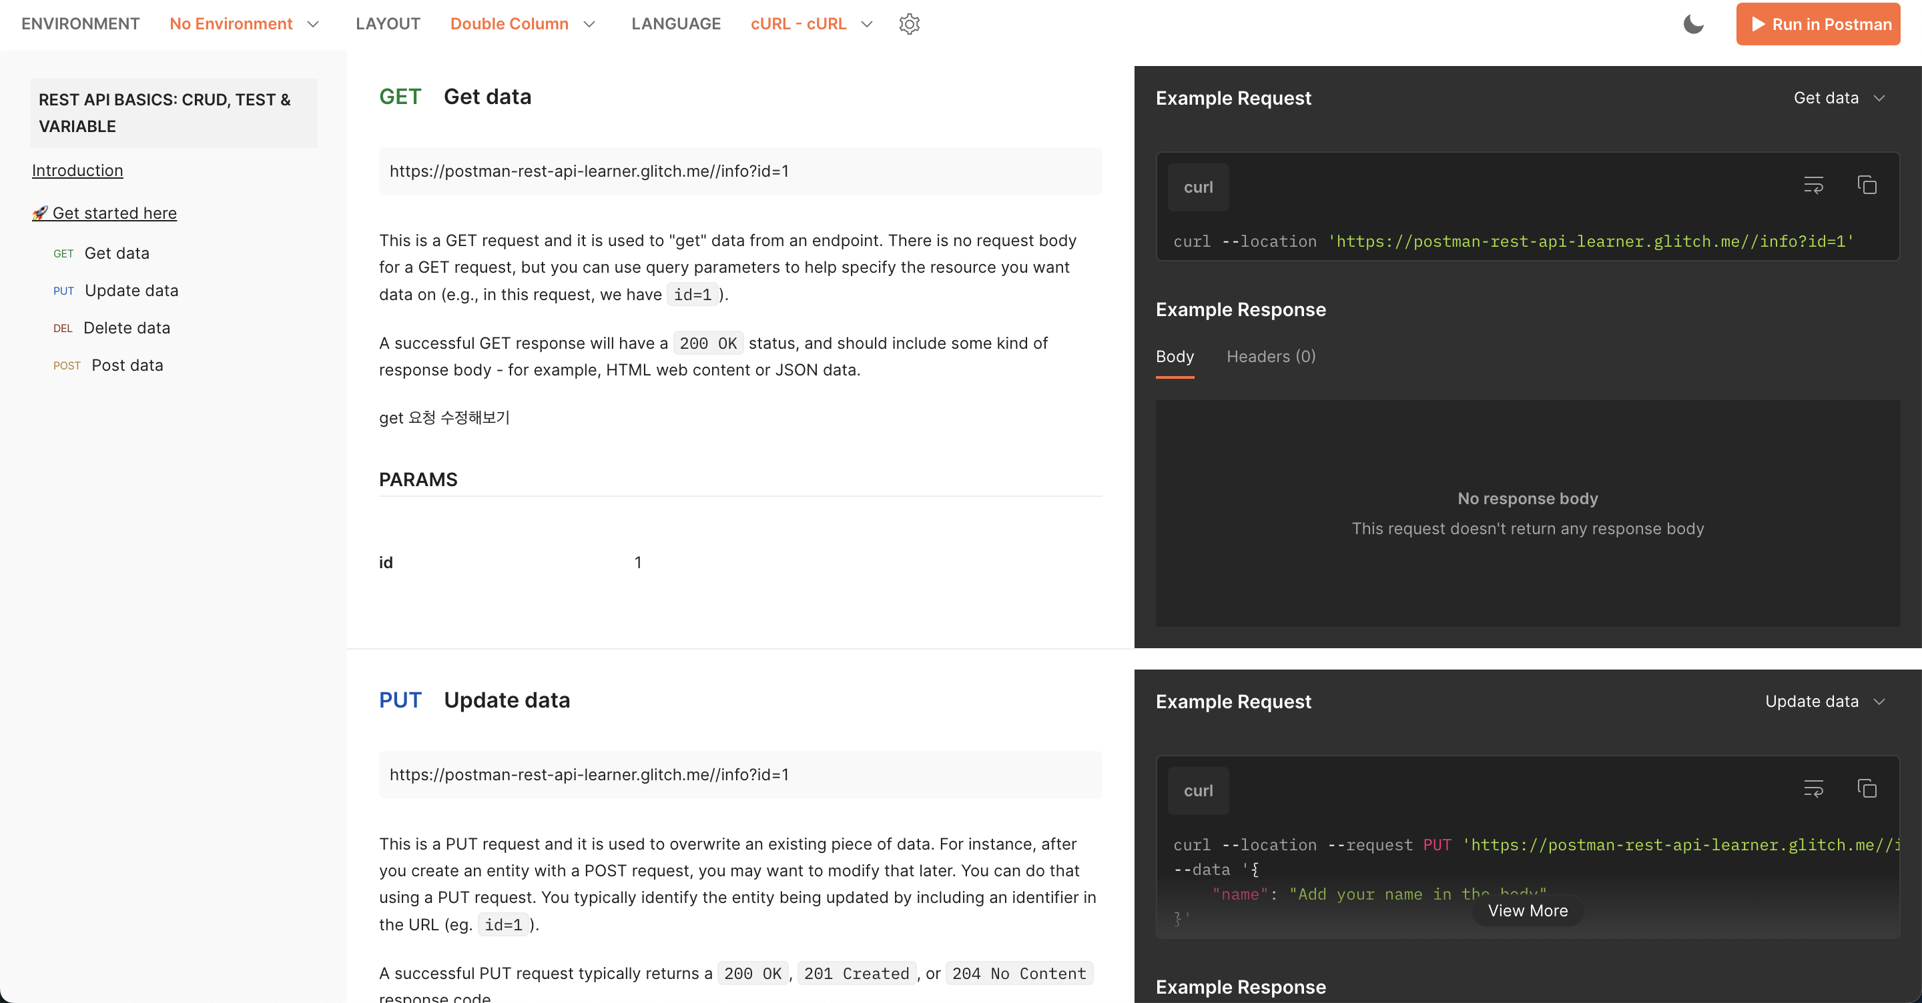Click the Korean note get 요청 수정해보기
Screen dimensions: 1922x1003
pyautogui.click(x=444, y=417)
